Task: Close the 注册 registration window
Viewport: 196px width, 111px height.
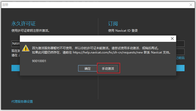Action: click(x=191, y=5)
